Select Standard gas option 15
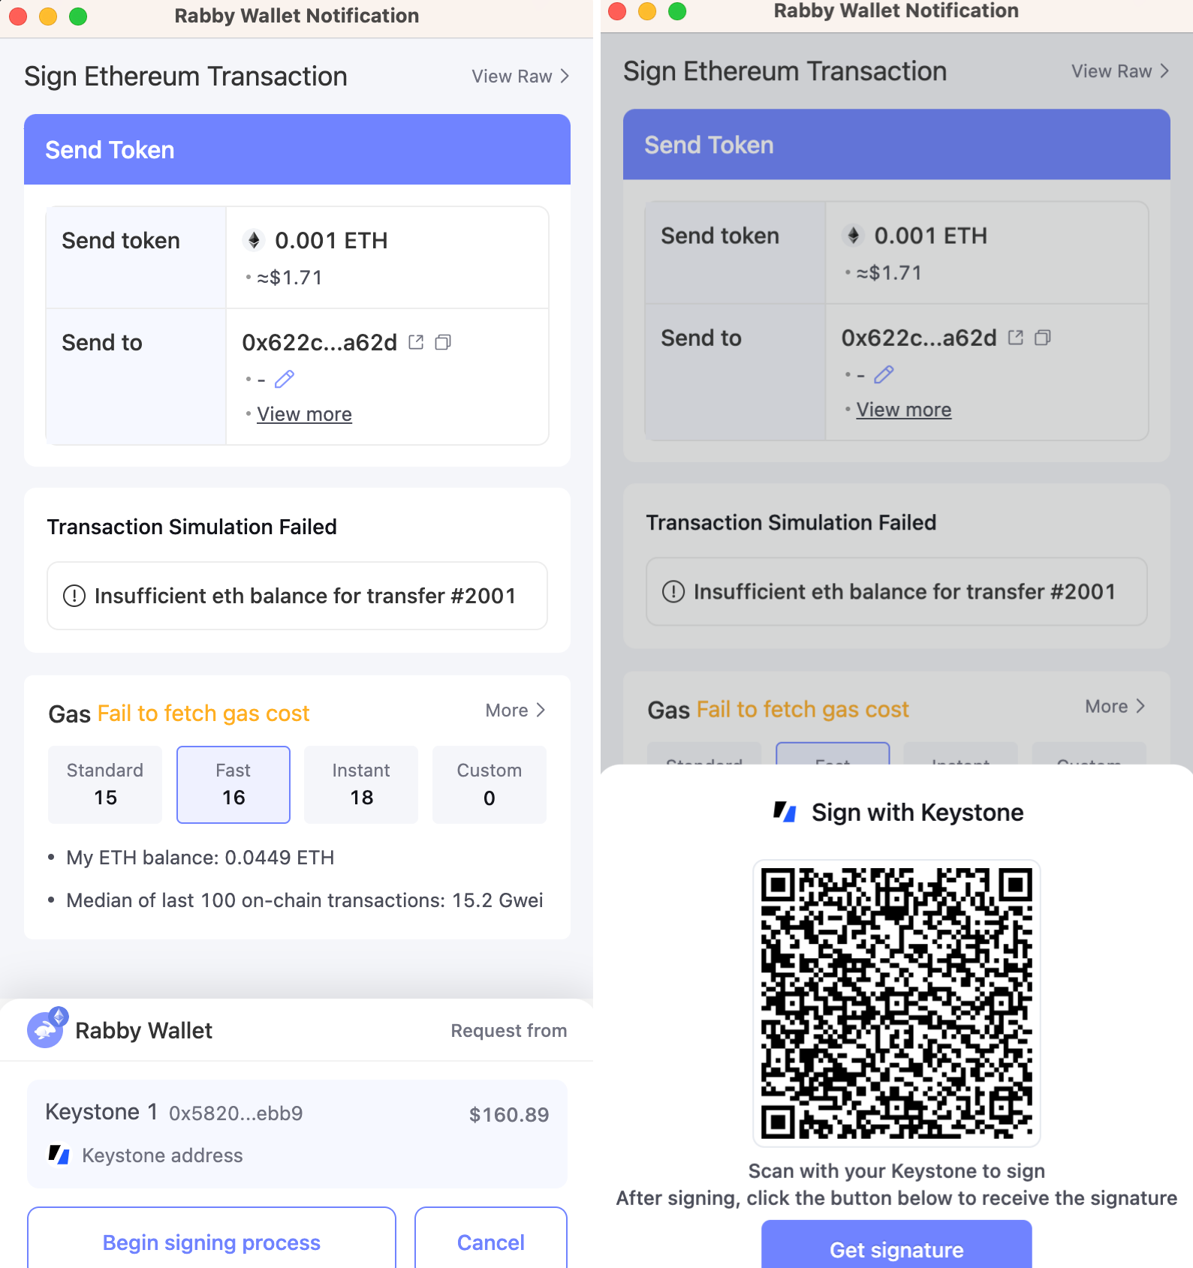1193x1268 pixels. pyautogui.click(x=105, y=784)
